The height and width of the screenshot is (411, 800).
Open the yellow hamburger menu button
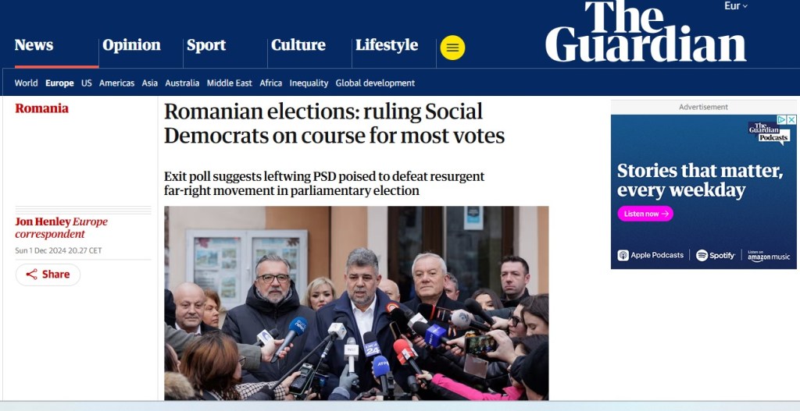click(452, 48)
